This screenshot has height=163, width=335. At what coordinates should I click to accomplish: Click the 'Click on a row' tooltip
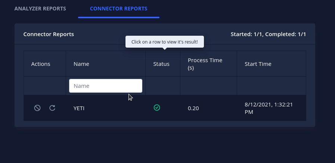tap(164, 42)
